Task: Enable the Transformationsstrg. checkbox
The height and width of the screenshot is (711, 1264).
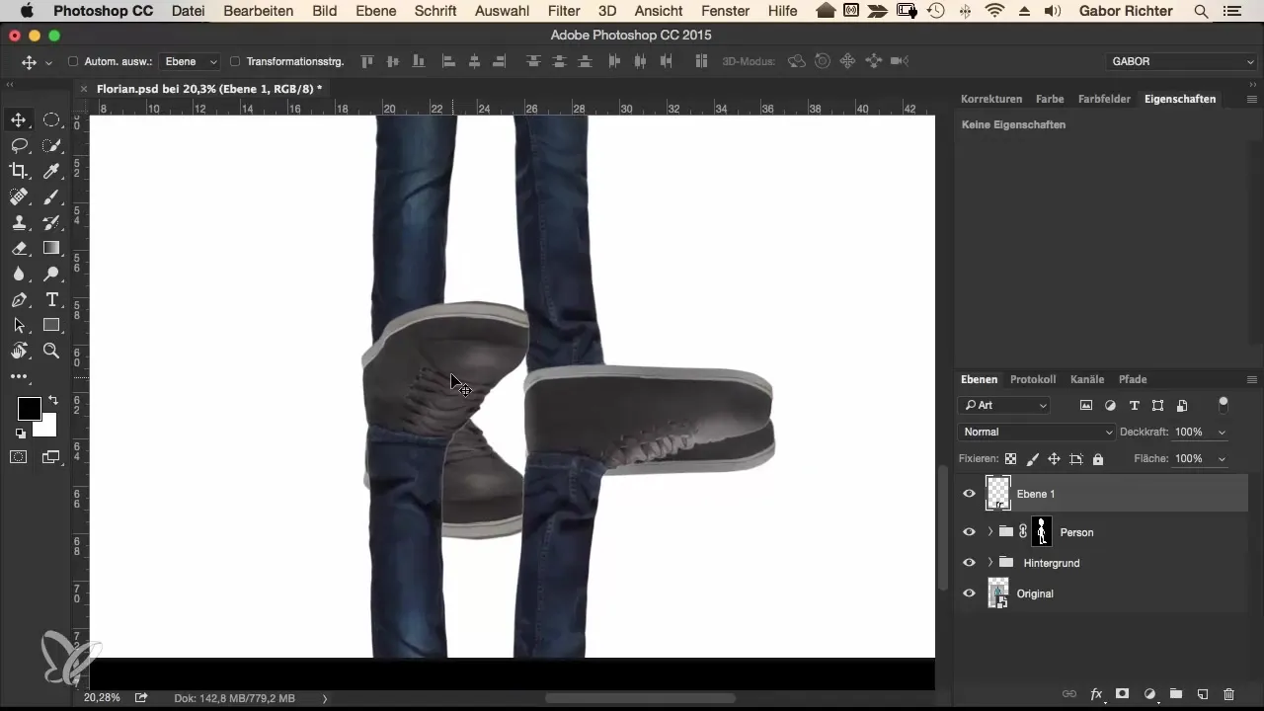Action: pos(235,61)
